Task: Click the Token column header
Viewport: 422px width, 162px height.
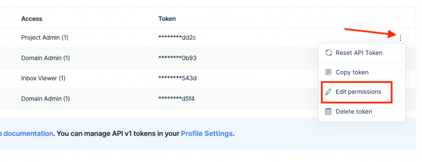Action: (167, 19)
